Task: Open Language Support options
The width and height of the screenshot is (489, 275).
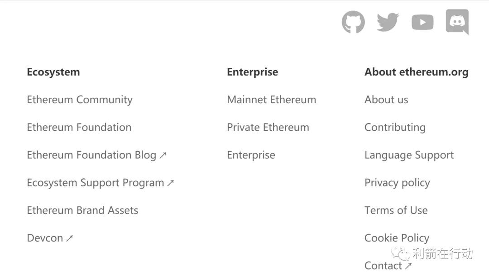Action: point(409,155)
